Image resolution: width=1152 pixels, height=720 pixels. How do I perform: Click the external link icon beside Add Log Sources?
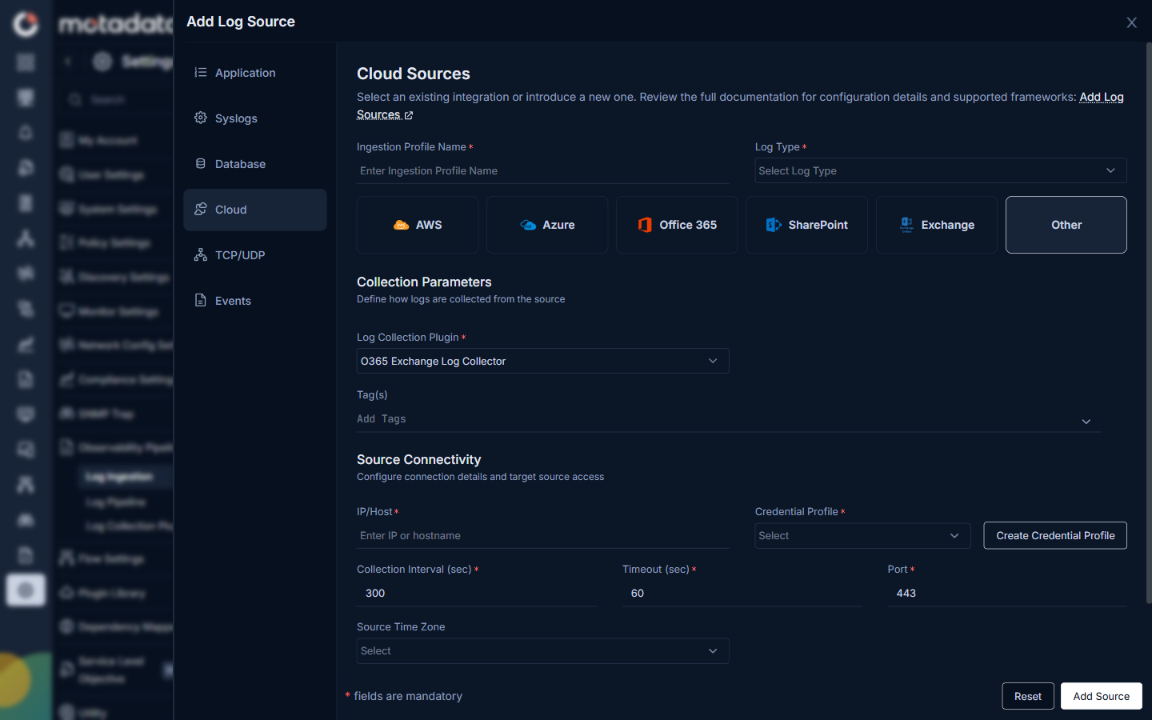point(408,115)
